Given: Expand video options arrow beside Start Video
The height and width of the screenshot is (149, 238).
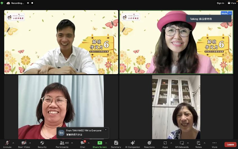Looking at the screenshot, I should coord(30,143).
